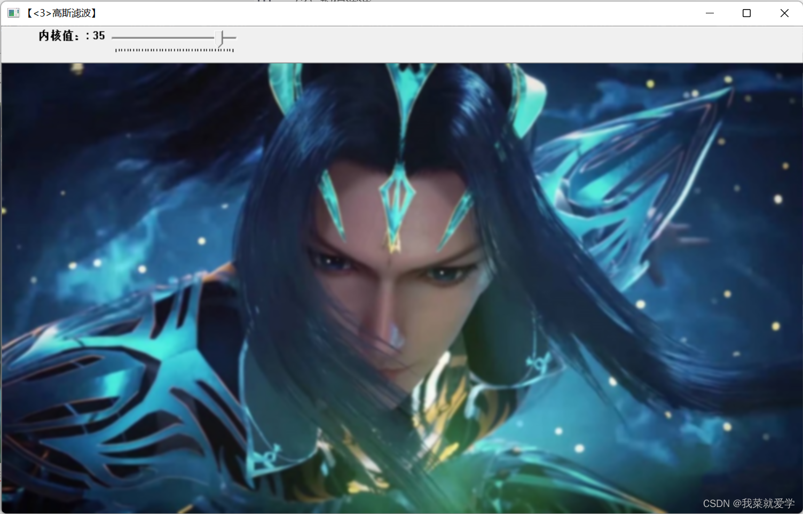Minimize the 高斯滤波 window
Viewport: 803px width, 514px height.
(710, 13)
